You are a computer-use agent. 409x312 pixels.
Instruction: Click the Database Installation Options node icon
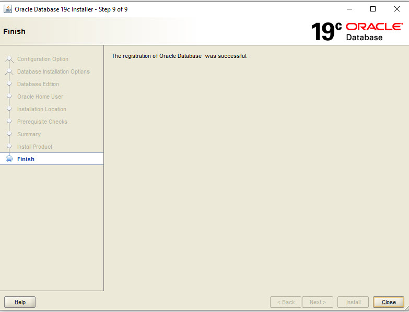(9, 71)
